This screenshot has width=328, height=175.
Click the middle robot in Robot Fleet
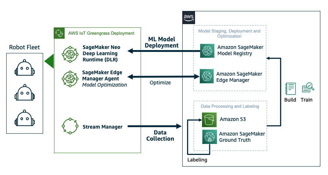(x=25, y=92)
